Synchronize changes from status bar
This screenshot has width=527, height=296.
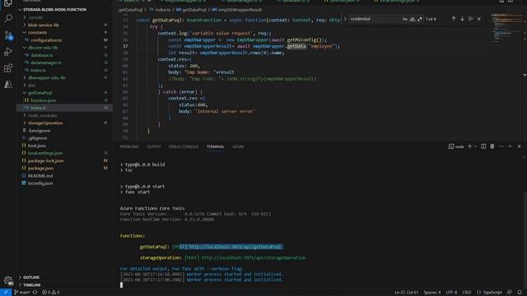pos(35,293)
